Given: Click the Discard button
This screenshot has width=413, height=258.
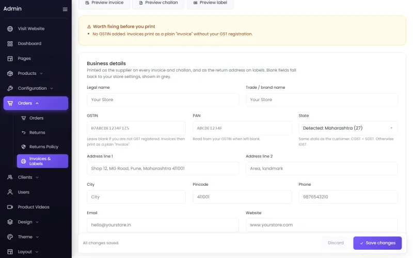Looking at the screenshot, I should click(x=336, y=243).
